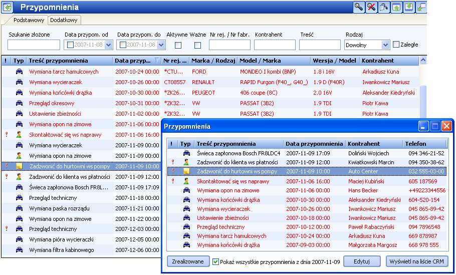Click scroll-up arrow of main list scrollbar
Viewport: 456px width, 275px height.
(423, 61)
